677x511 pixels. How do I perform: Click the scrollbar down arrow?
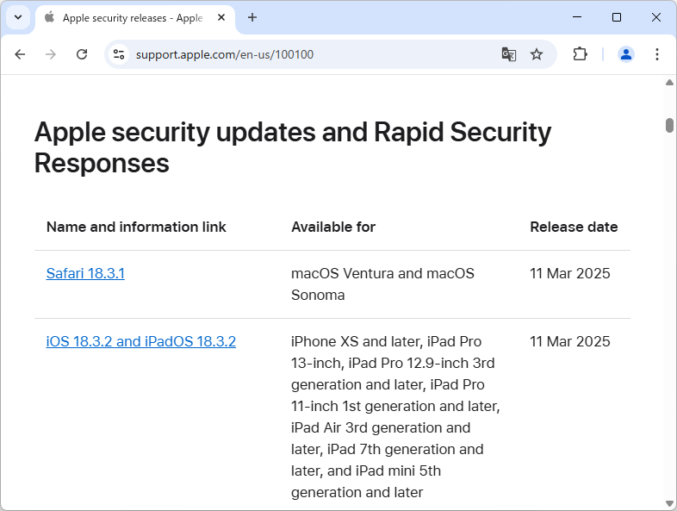(x=669, y=503)
